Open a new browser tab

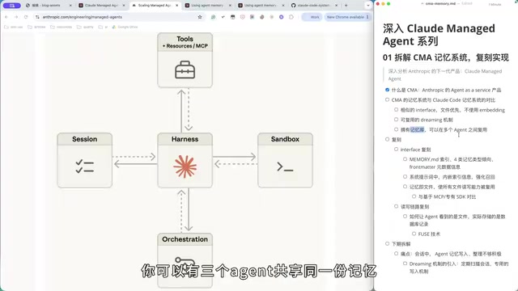[346, 6]
